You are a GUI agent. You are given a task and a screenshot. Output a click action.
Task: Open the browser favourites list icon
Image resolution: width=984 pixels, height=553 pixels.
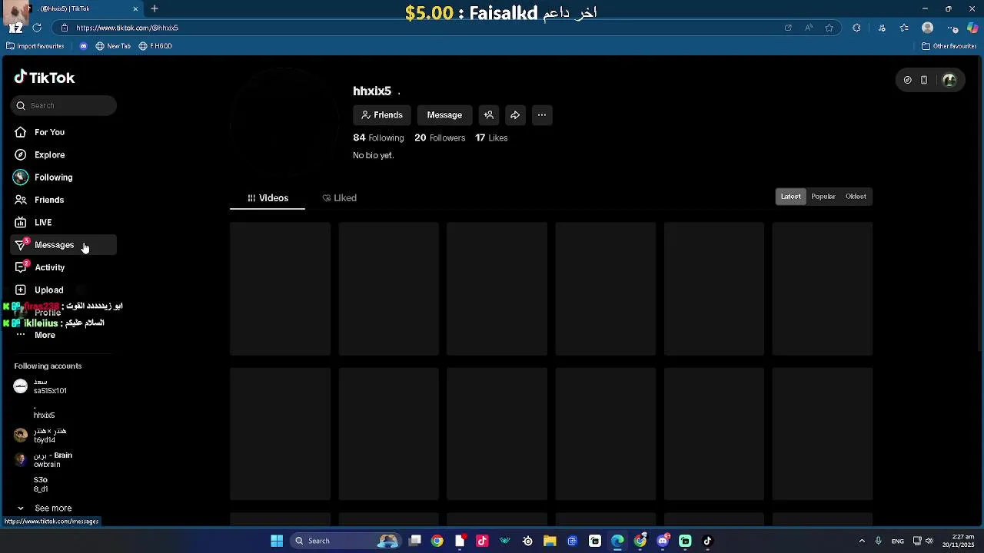(x=904, y=28)
